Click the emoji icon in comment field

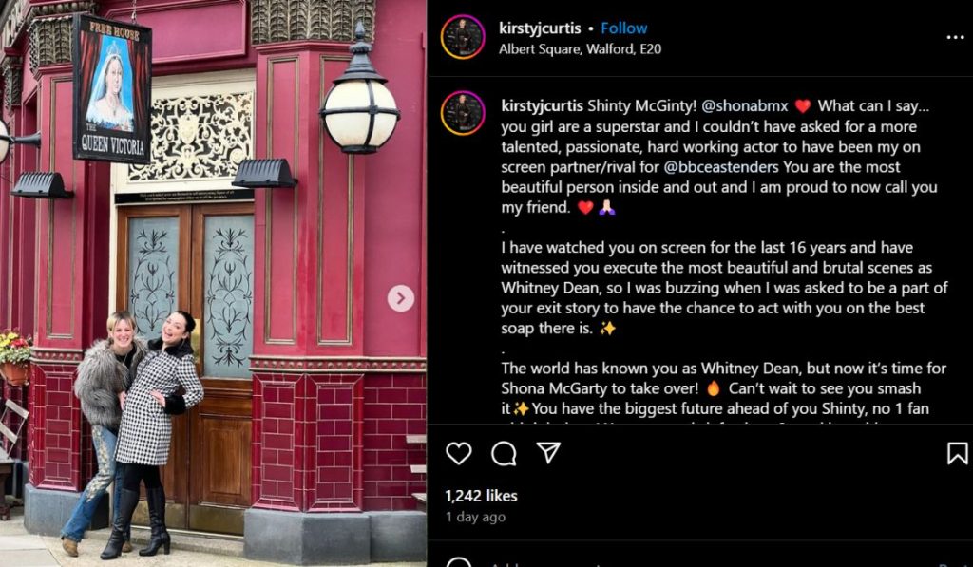pos(459,562)
